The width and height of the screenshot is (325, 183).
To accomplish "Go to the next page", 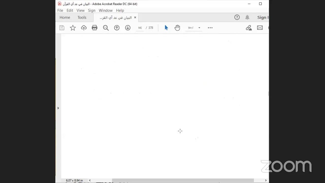I will 128,28.
